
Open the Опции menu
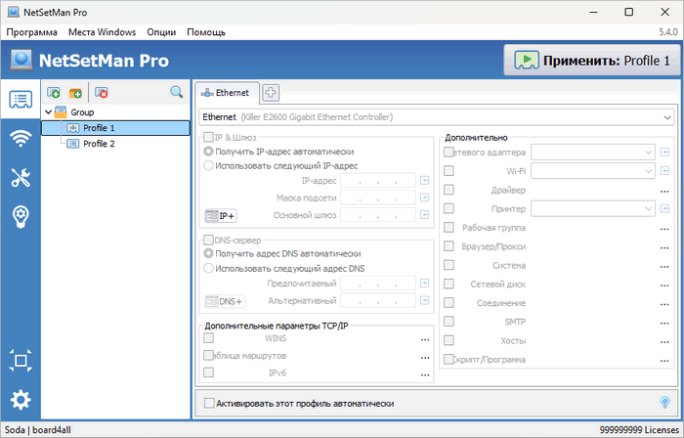click(x=161, y=32)
